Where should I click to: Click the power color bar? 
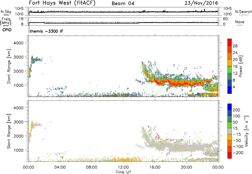coord(230,66)
